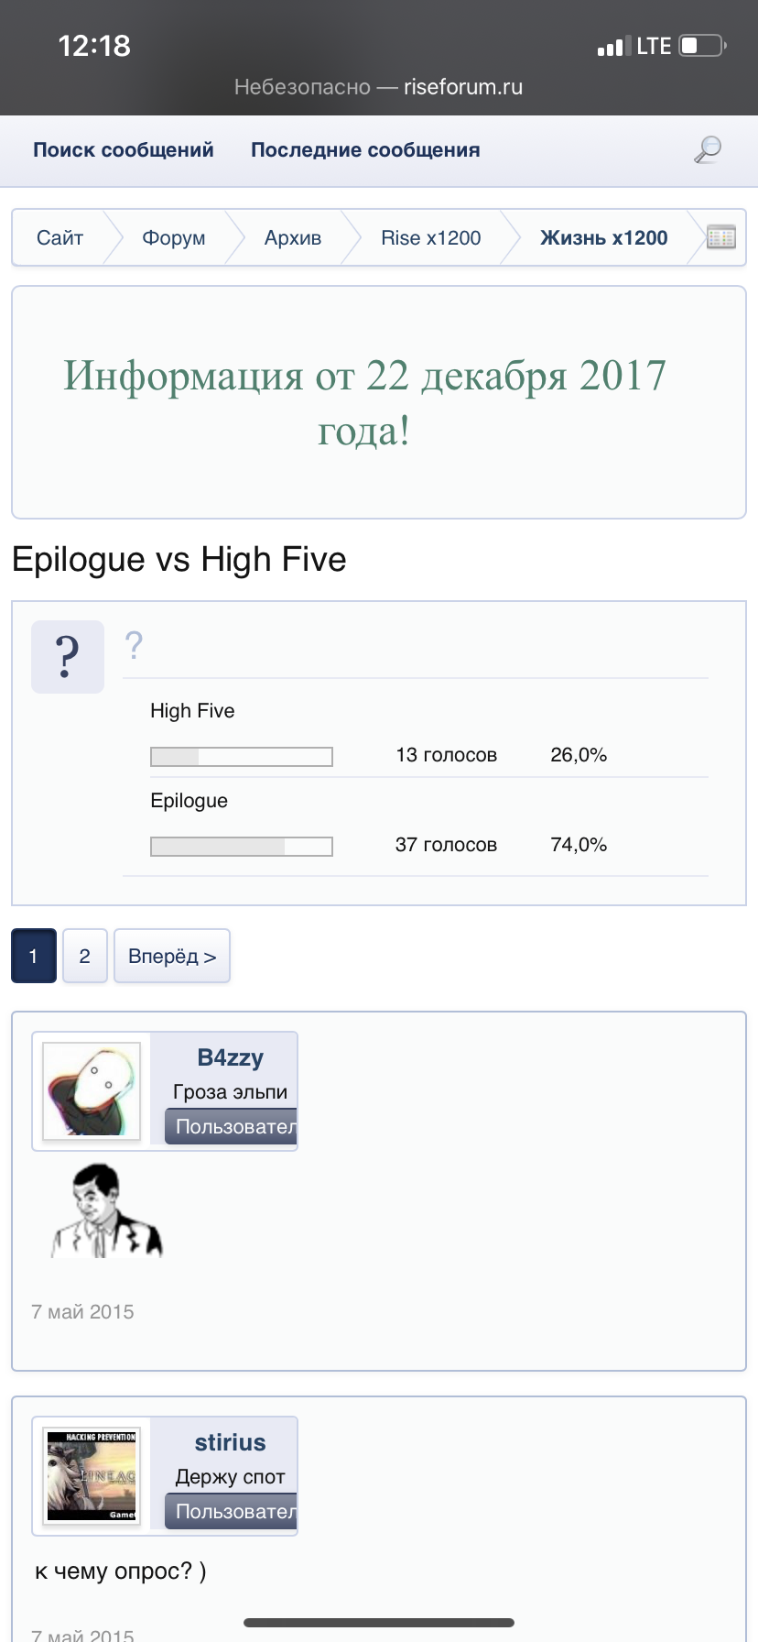Go to Сайт breadcrumb
Screen dimensions: 758x1642
(x=60, y=238)
